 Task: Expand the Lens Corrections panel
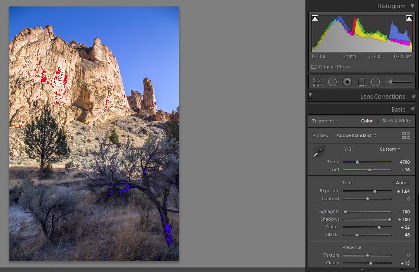pos(382,96)
